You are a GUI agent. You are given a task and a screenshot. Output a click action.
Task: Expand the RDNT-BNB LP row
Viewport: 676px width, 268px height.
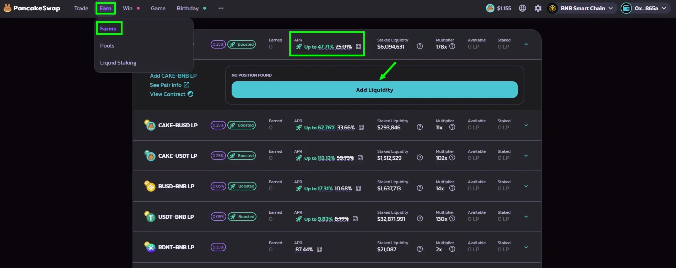pyautogui.click(x=526, y=247)
